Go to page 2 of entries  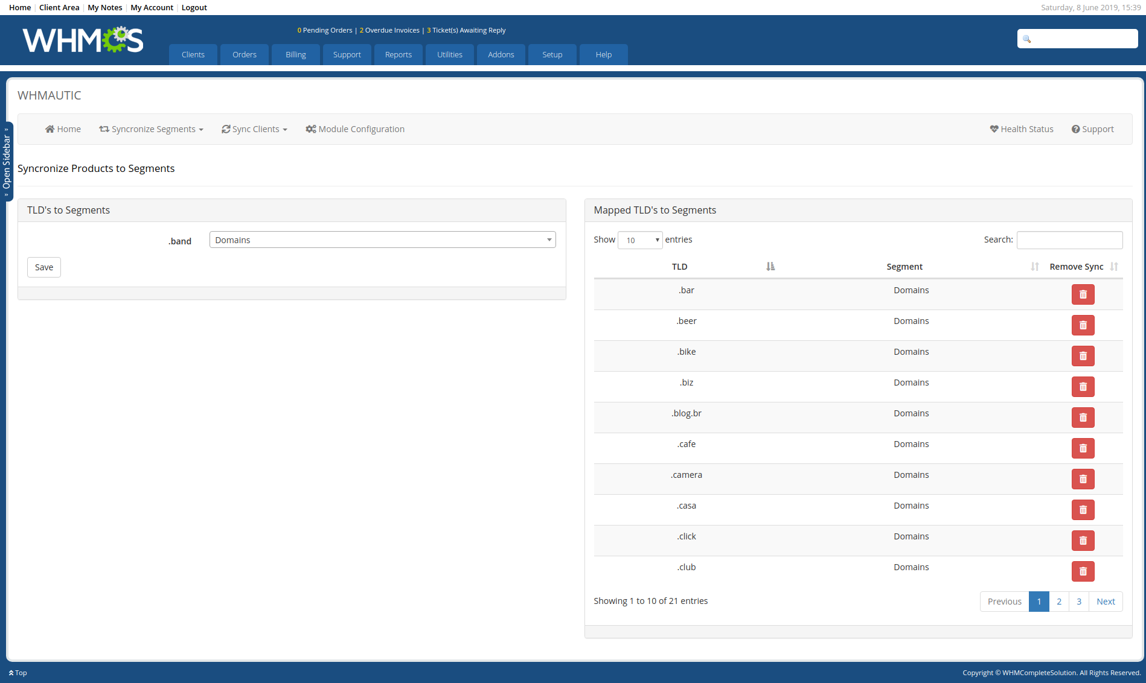(x=1059, y=602)
